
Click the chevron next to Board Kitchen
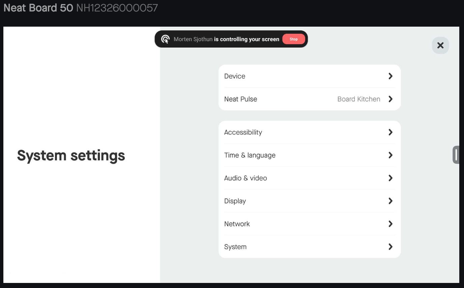point(390,99)
